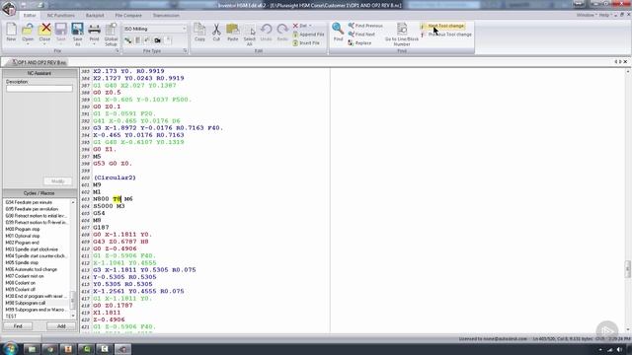Viewport: 632px width, 355px height.
Task: Open the application menu orb
Action: [x=9, y=8]
